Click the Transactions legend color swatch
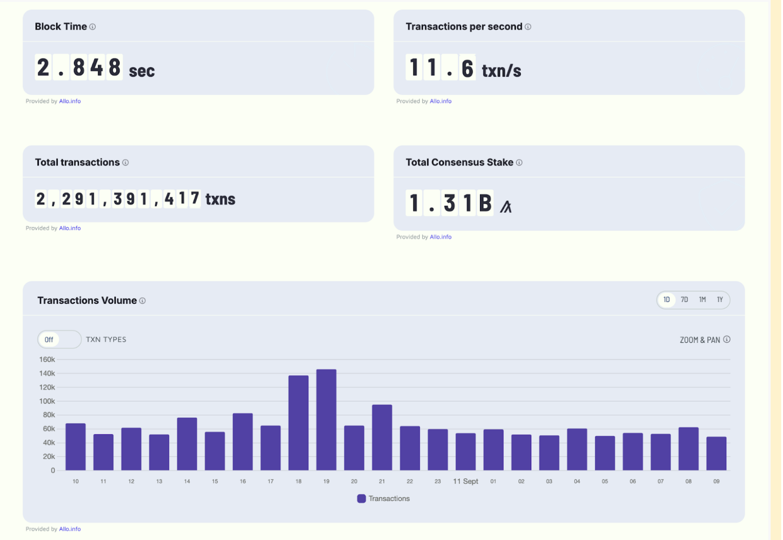Image resolution: width=783 pixels, height=540 pixels. [362, 499]
